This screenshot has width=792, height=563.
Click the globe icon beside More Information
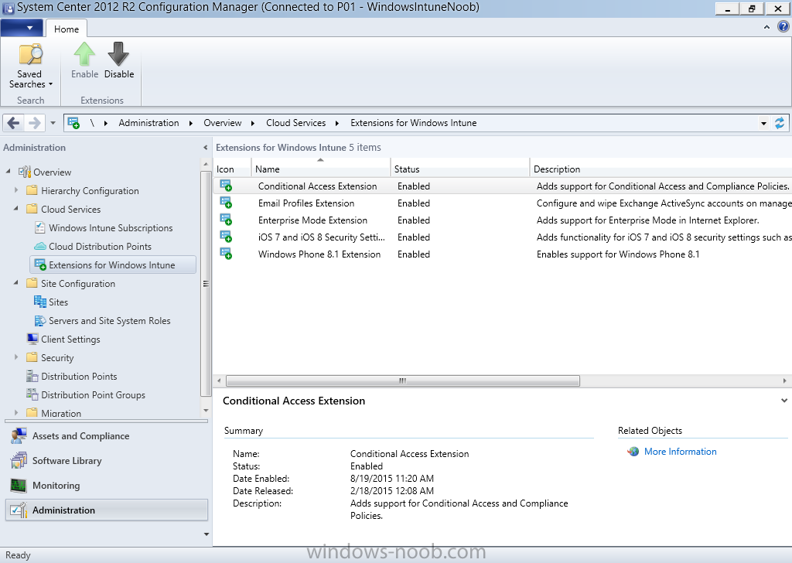[x=633, y=452]
